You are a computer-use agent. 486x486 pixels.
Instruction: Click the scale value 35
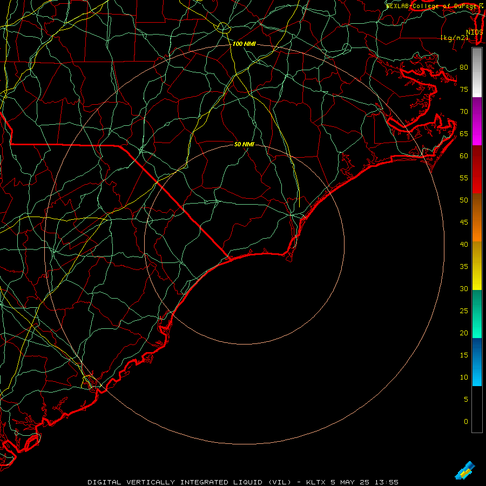tap(464, 267)
